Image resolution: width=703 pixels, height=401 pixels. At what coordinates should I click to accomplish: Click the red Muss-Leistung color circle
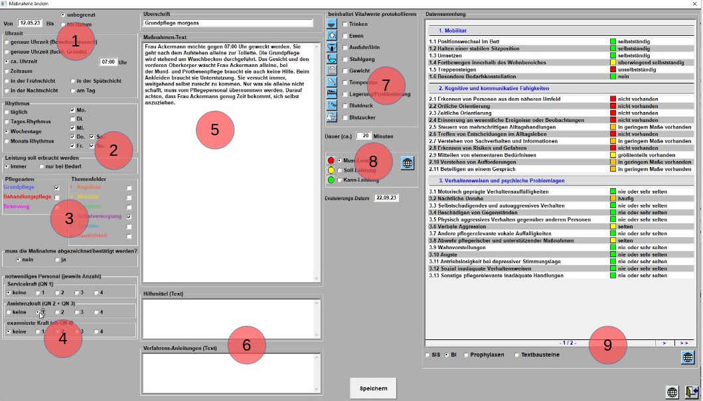coord(331,160)
